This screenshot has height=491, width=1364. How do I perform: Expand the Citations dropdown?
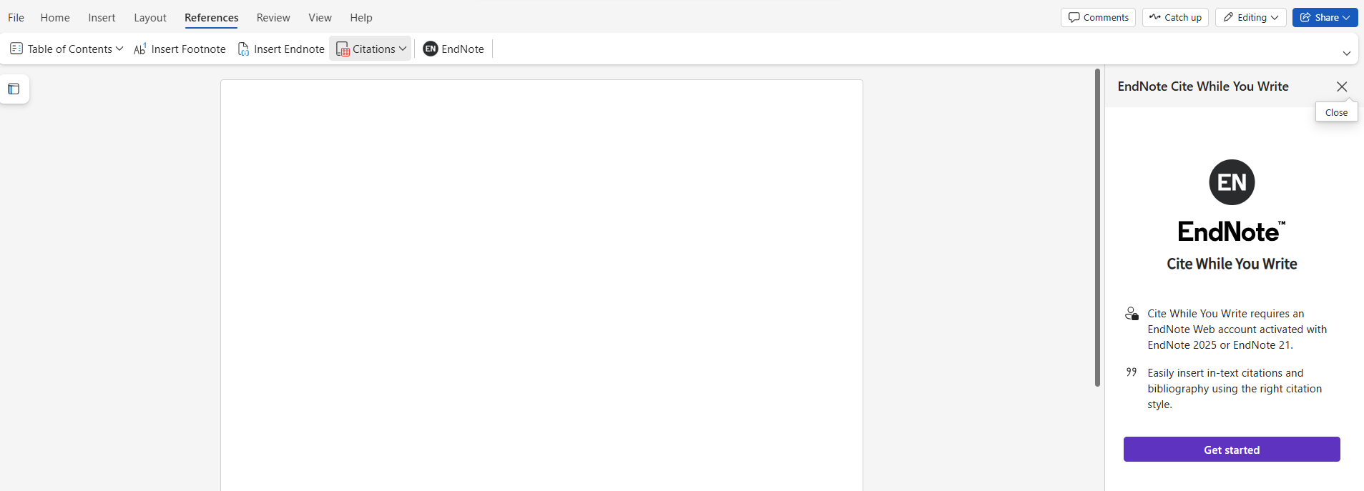pos(371,49)
